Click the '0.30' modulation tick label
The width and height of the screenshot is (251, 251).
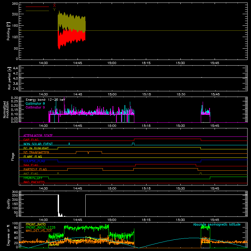pos(14,98)
